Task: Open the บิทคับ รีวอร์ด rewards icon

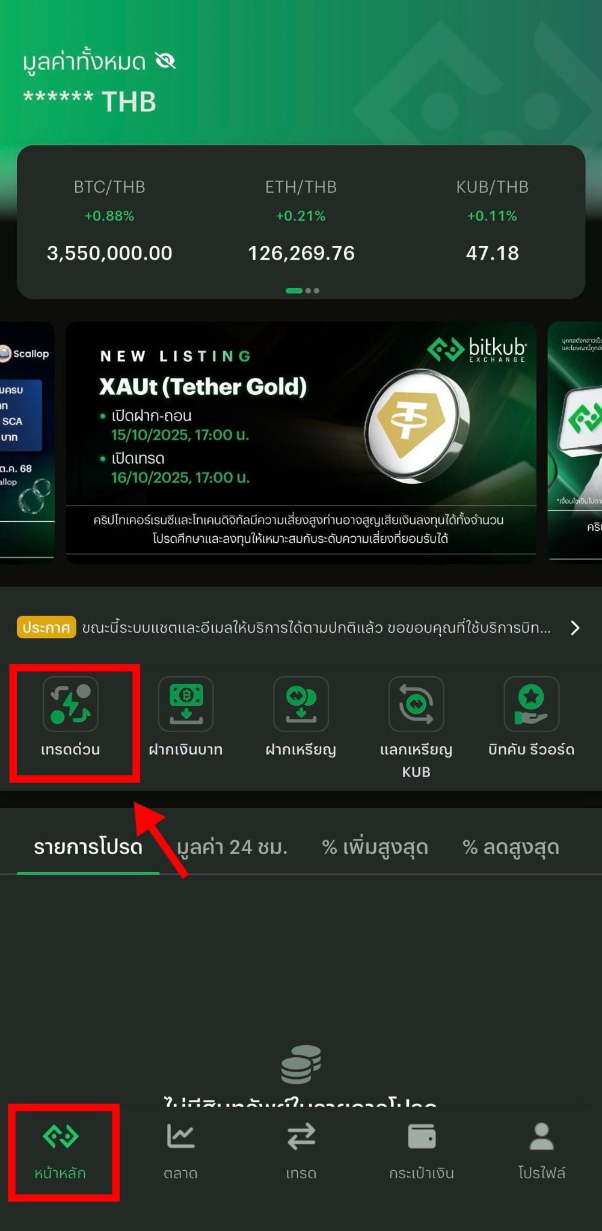Action: [x=532, y=704]
